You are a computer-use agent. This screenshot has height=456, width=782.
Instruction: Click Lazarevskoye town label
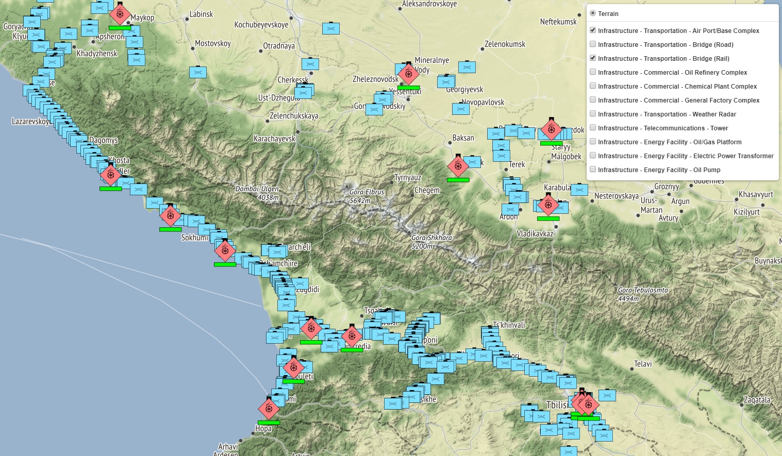[x=31, y=122]
